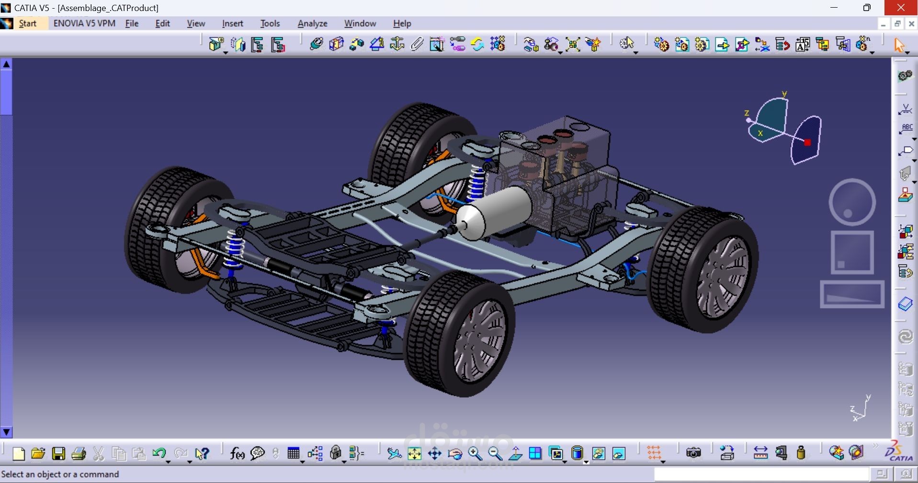
Task: Click the circular navigation overlay control
Action: click(852, 202)
